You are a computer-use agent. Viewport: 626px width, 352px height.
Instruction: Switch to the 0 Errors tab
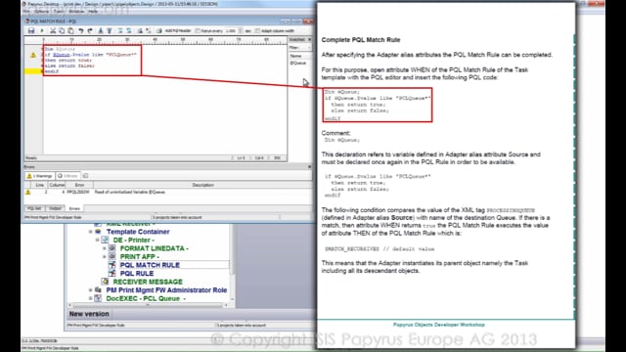67,176
